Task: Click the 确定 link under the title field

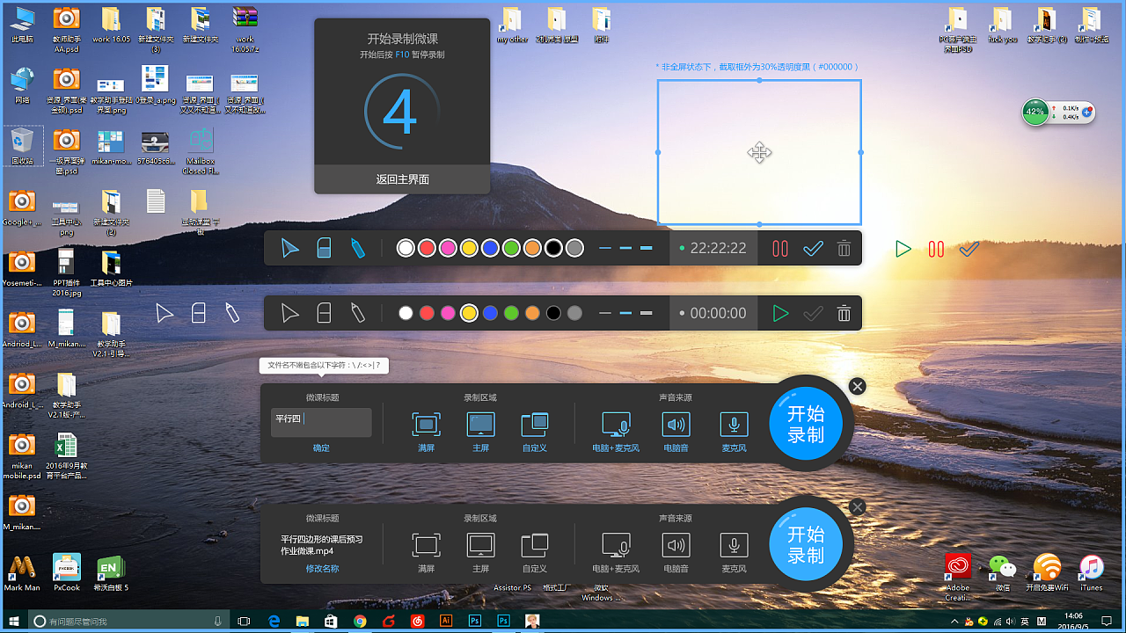Action: tap(321, 448)
